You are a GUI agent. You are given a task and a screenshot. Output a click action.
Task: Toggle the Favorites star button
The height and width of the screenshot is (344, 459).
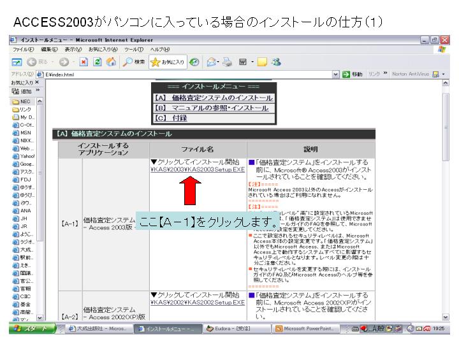coord(168,62)
